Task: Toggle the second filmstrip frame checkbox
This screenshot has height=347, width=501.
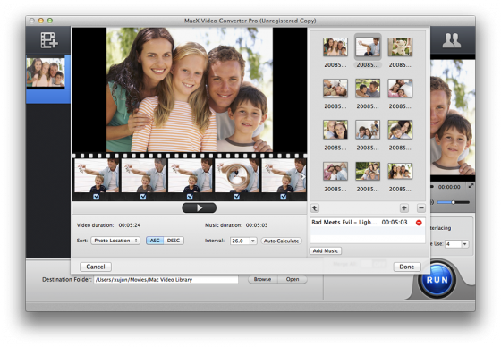Action: (x=143, y=197)
